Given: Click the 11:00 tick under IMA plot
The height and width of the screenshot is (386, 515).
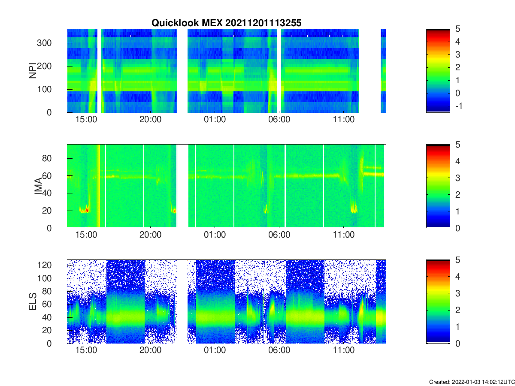Looking at the screenshot, I should (343, 235).
